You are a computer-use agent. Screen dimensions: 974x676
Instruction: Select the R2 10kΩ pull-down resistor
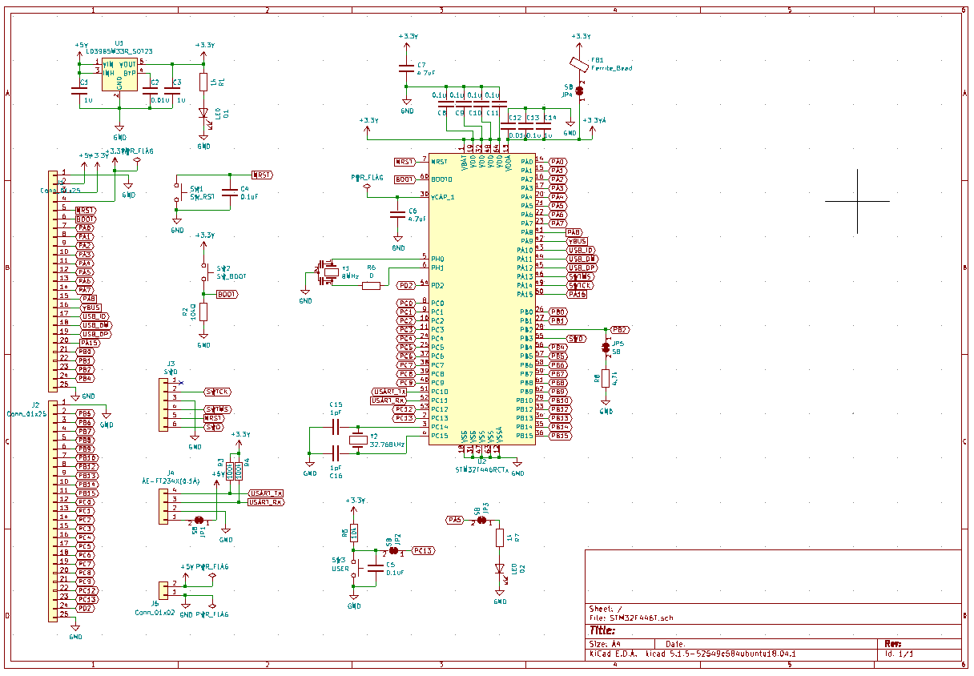pyautogui.click(x=203, y=312)
